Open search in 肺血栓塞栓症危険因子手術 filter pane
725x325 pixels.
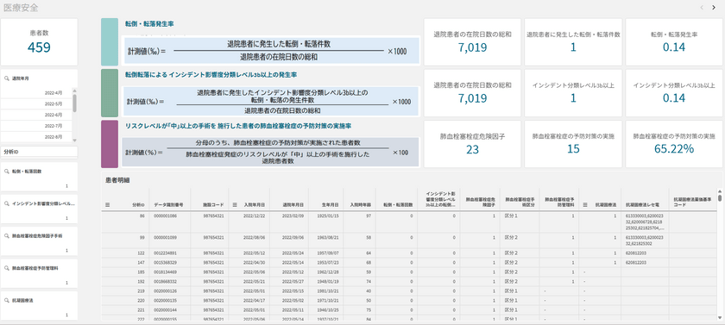point(7,236)
